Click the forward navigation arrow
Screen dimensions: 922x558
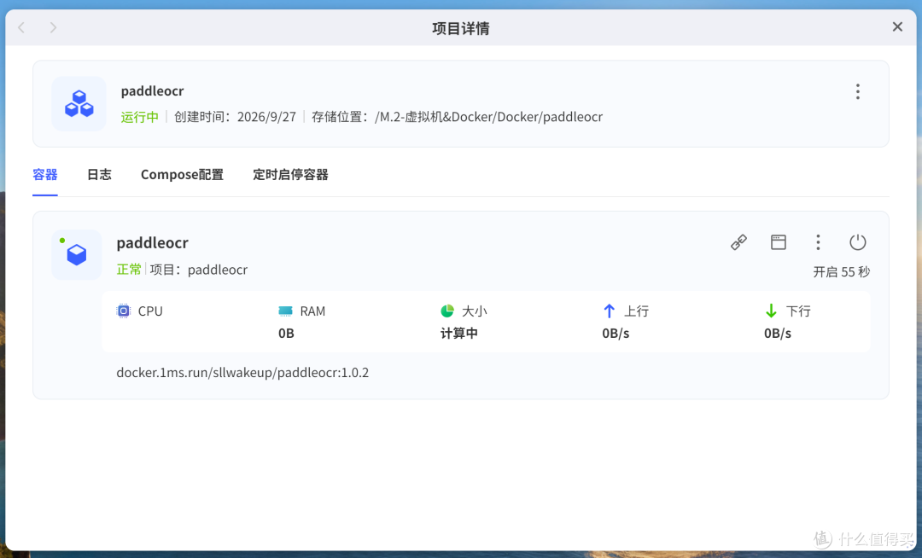click(53, 27)
